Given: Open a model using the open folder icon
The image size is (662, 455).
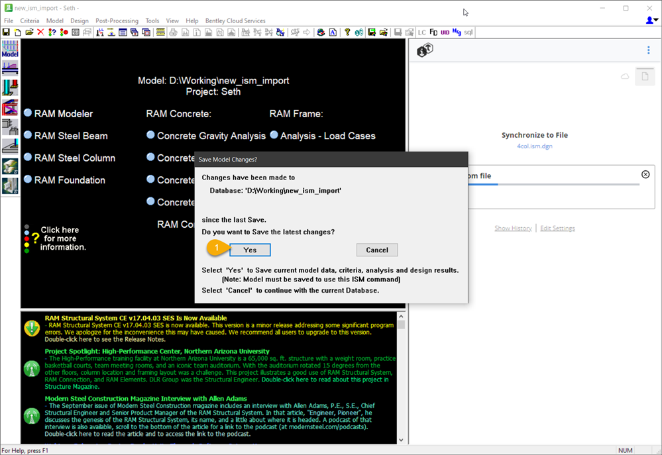Looking at the screenshot, I should (29, 32).
